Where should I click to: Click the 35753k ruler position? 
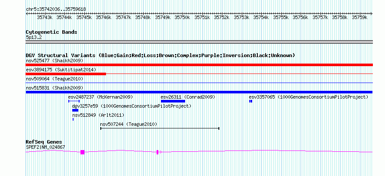click(x=241, y=17)
